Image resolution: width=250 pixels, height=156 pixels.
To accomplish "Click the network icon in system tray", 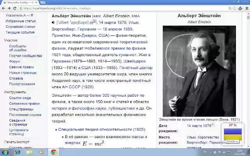I will pyautogui.click(x=229, y=152).
